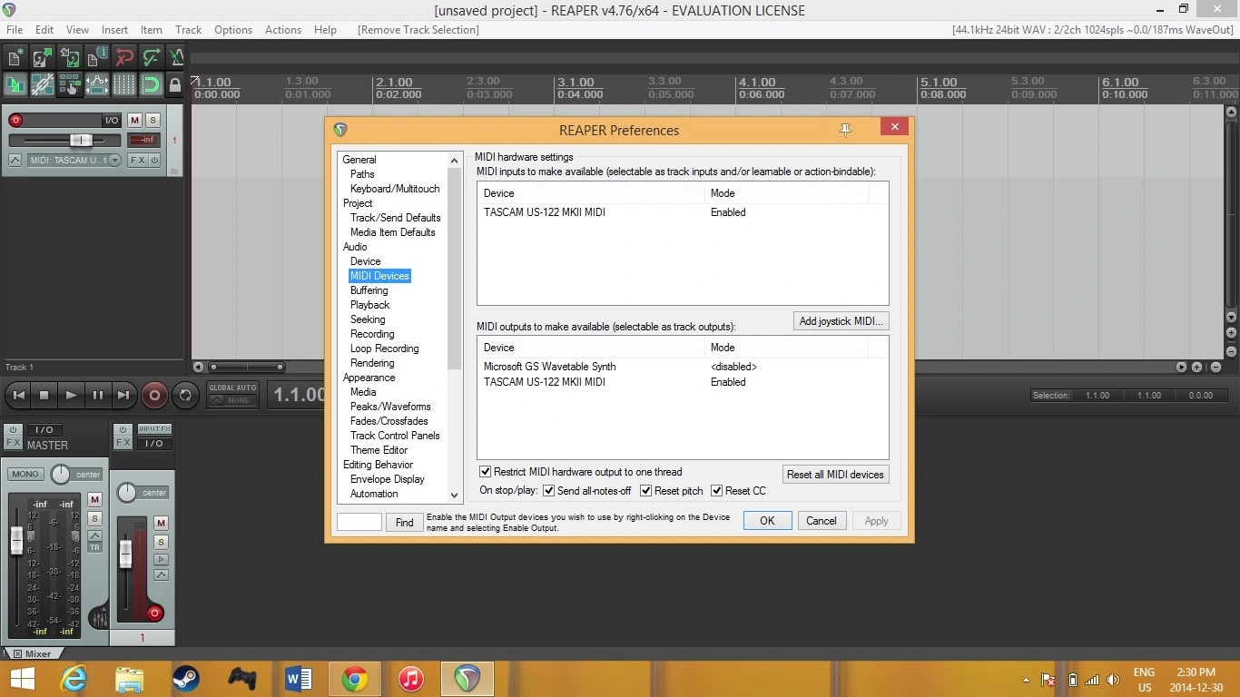Click the preferences search input field
The width and height of the screenshot is (1240, 697).
point(359,522)
